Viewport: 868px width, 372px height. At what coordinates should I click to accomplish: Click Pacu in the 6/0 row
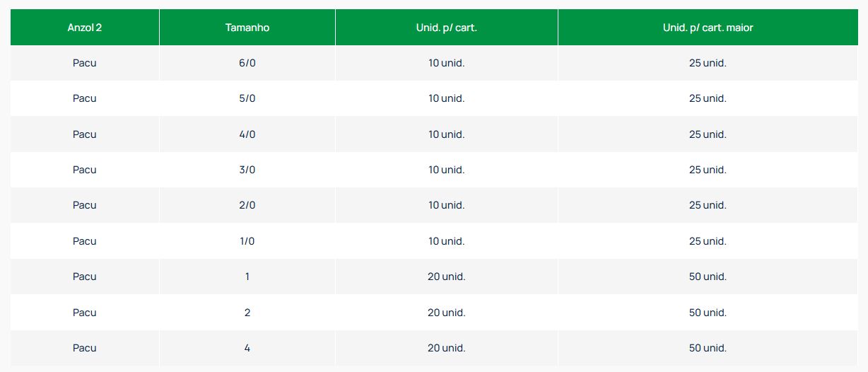pyautogui.click(x=85, y=63)
